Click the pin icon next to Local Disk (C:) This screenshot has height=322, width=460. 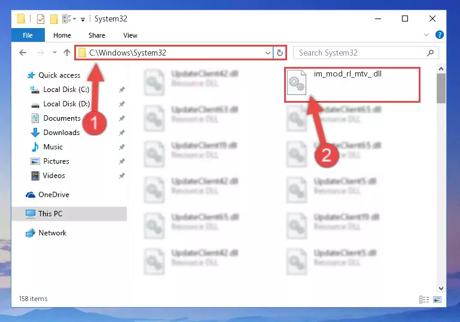(x=122, y=90)
